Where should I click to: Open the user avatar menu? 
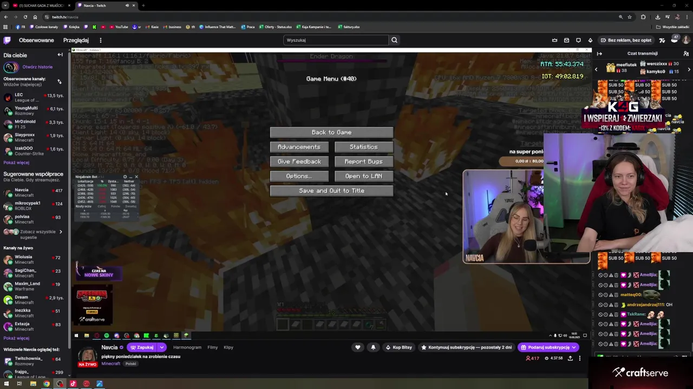click(686, 40)
